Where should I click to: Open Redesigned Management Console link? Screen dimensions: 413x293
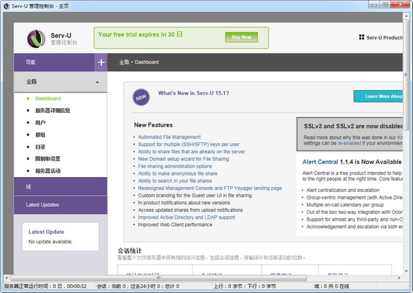(x=210, y=188)
